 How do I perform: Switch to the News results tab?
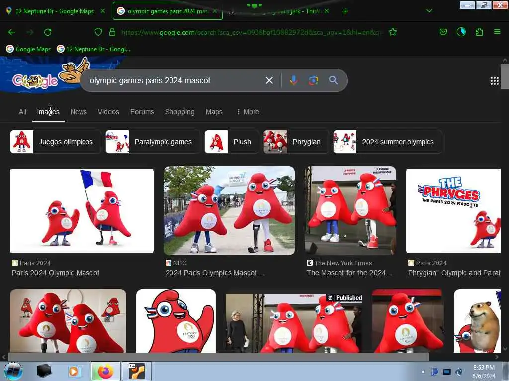point(79,112)
